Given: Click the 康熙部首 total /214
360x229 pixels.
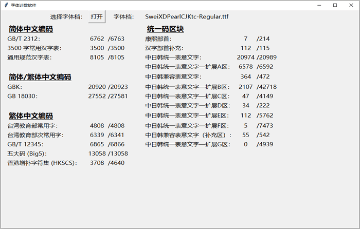Looking at the screenshot, I should coord(263,39).
